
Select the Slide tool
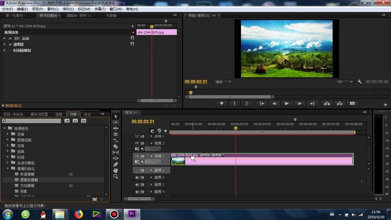click(116, 158)
